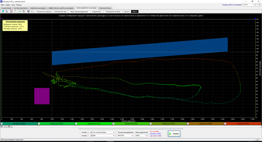Click the Нагрузка 90% red color bar
Viewport: 262px width, 142px height.
243,124
